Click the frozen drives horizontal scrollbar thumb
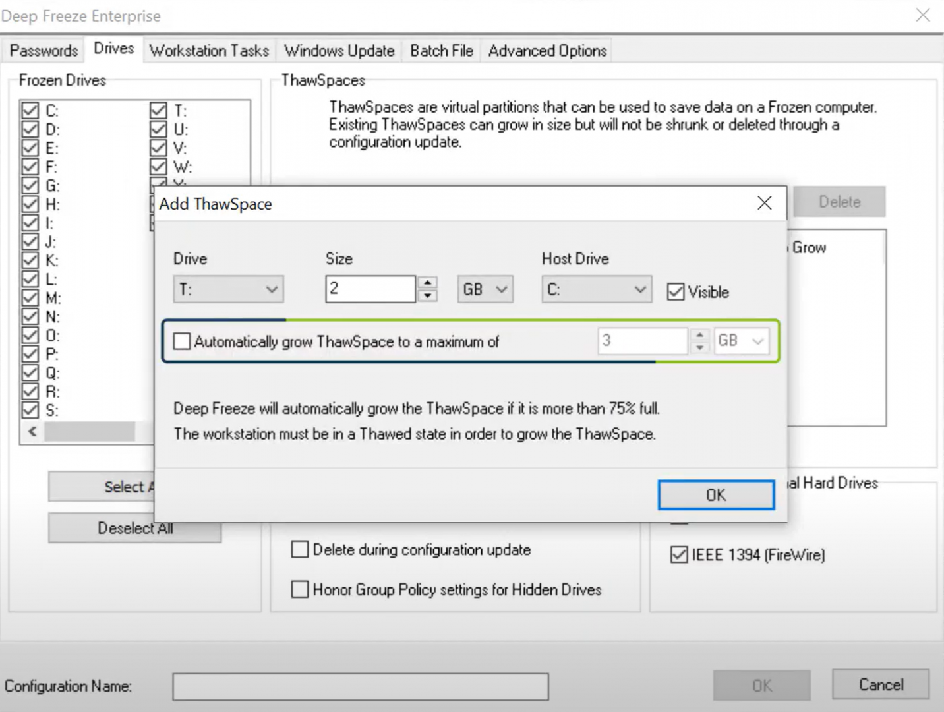The height and width of the screenshot is (712, 944). pos(90,431)
